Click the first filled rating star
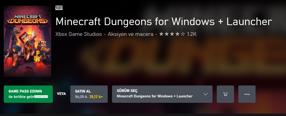Screen dimensions: 286x116 point(161,34)
